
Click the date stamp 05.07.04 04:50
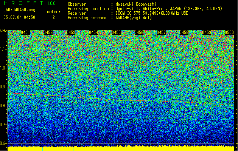point(19,17)
